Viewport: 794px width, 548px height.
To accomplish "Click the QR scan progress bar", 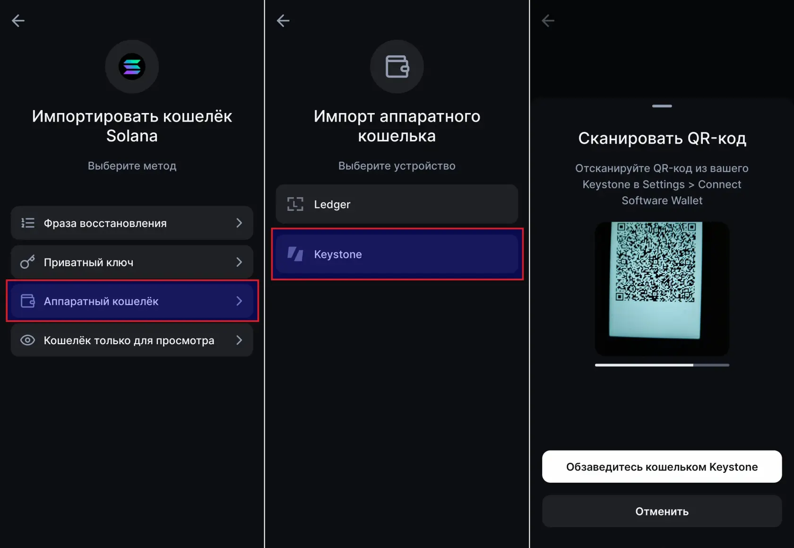I will (x=662, y=365).
